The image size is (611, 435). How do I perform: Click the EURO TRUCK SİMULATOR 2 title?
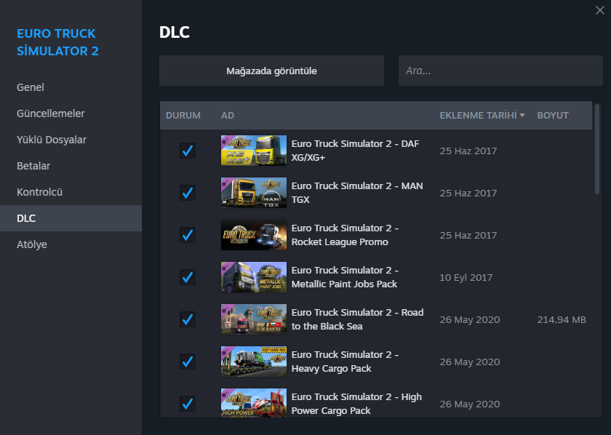click(57, 42)
